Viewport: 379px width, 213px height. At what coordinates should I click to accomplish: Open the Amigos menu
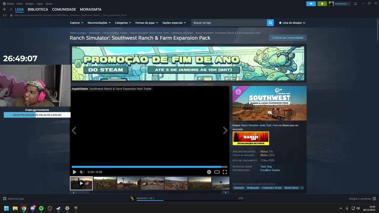tap(30, 4)
